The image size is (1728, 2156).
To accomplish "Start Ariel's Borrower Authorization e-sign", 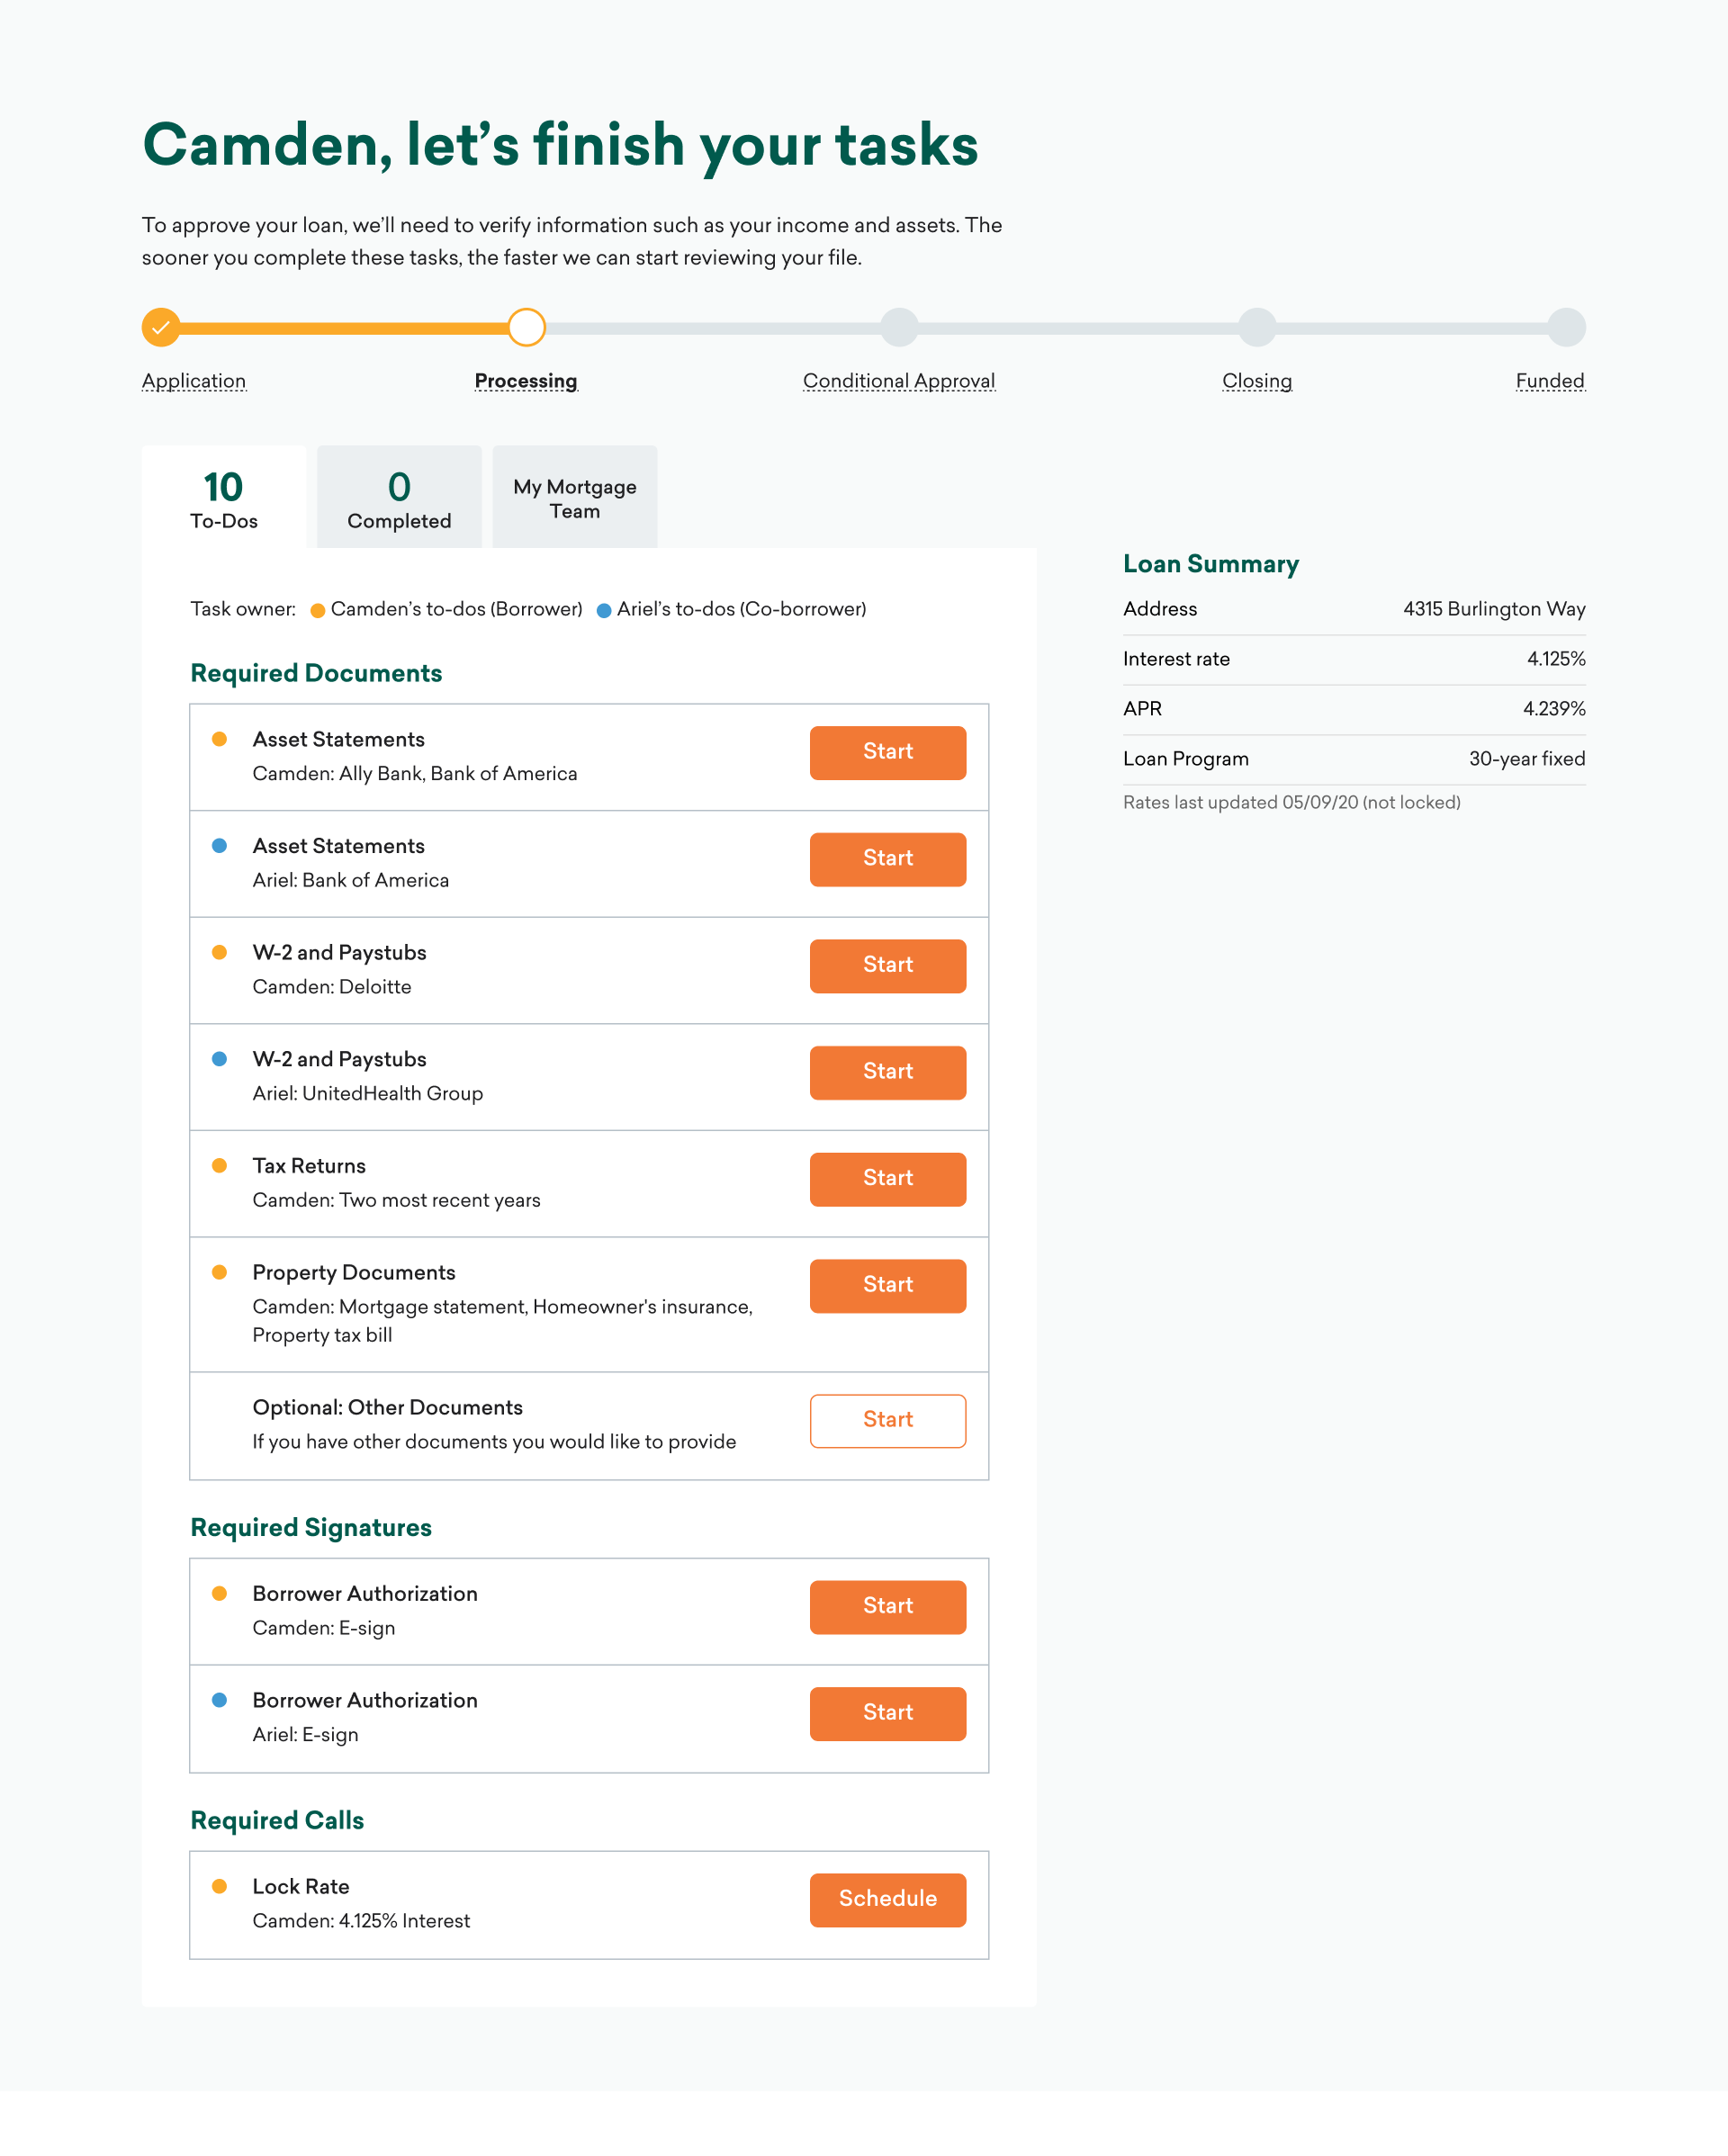I will click(887, 1713).
